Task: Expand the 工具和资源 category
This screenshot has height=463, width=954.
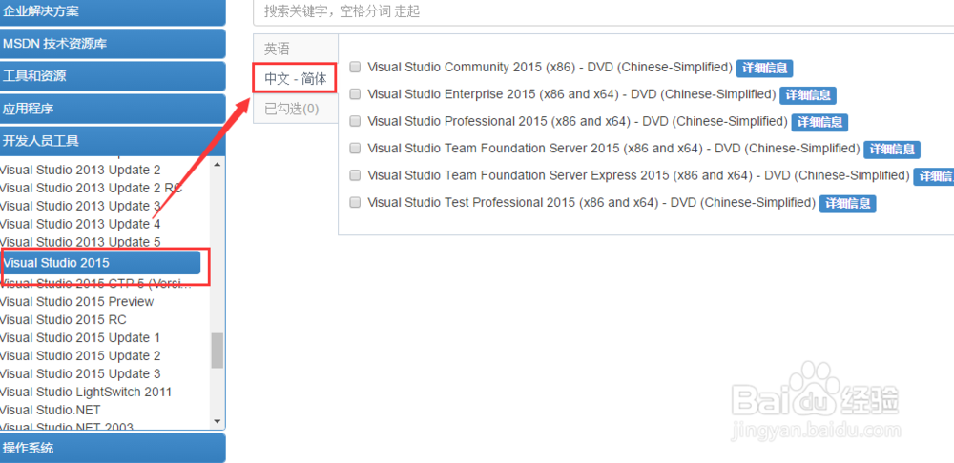Action: tap(113, 76)
